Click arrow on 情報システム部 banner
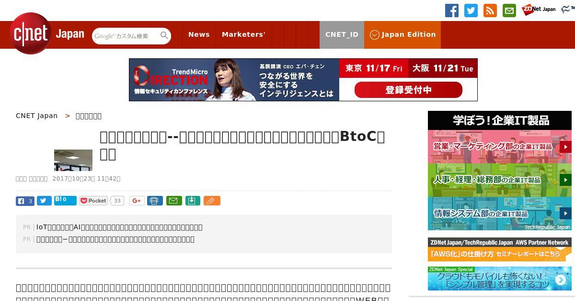Image resolution: width=575 pixels, height=301 pixels. 565,214
